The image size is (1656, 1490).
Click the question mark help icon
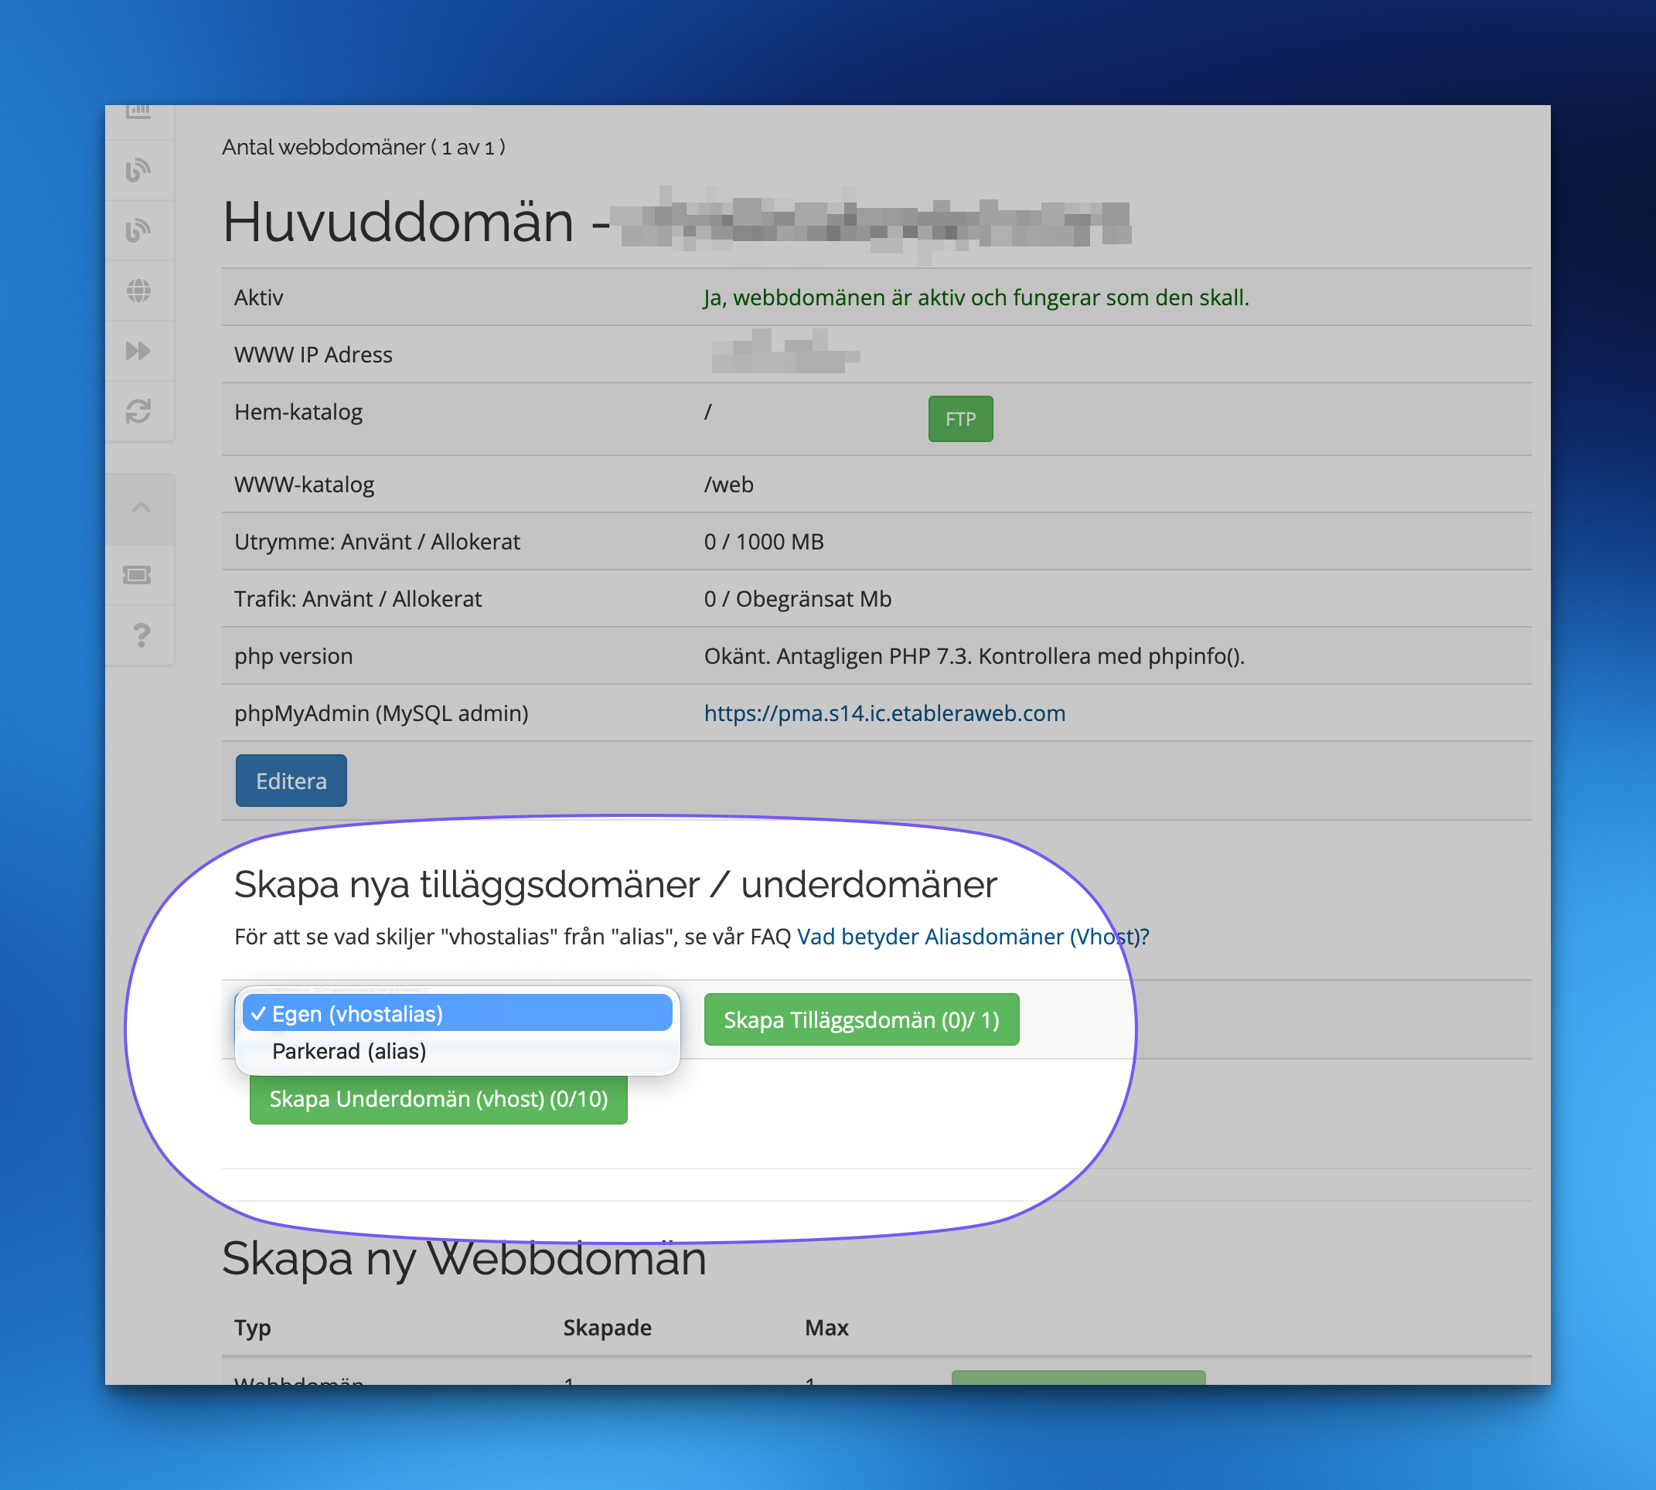141,635
